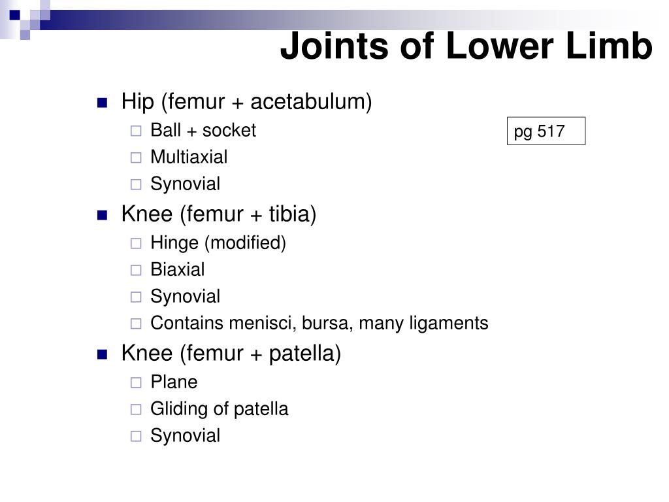The width and height of the screenshot is (669, 502).
Task: Click the square bullet beside Knee femur tibia
Action: (x=103, y=215)
